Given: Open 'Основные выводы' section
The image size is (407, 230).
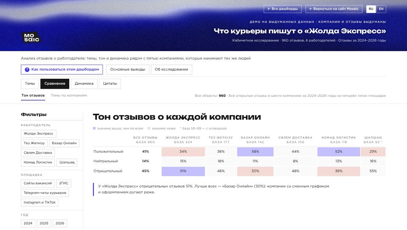Looking at the screenshot, I should click(x=128, y=70).
